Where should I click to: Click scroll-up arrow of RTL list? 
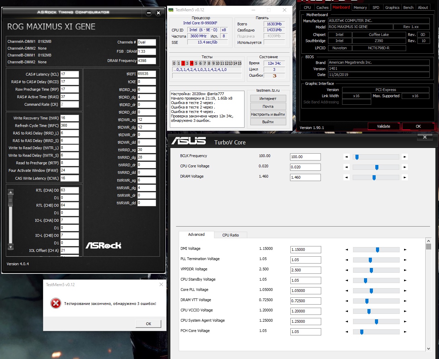tap(11, 192)
